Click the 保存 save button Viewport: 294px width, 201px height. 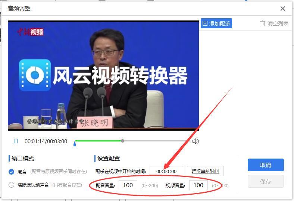click(266, 181)
